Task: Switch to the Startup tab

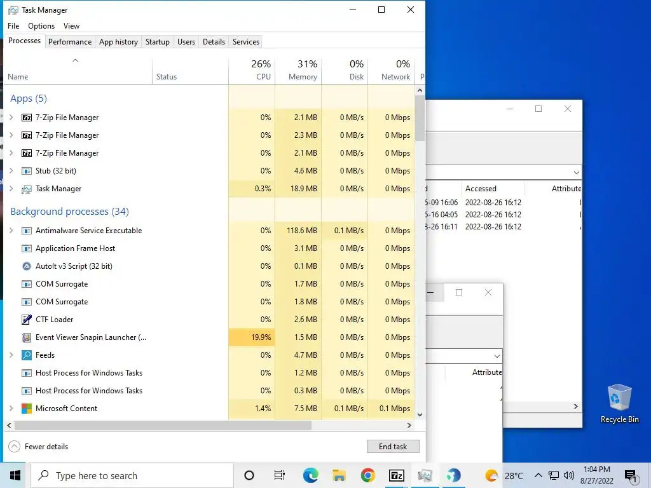Action: [158, 42]
